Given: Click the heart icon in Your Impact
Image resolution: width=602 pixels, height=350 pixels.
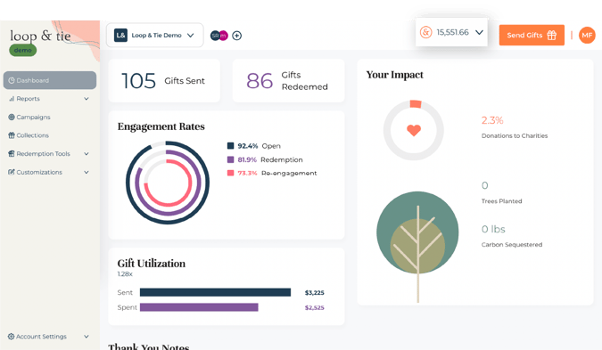Looking at the screenshot, I should 414,131.
